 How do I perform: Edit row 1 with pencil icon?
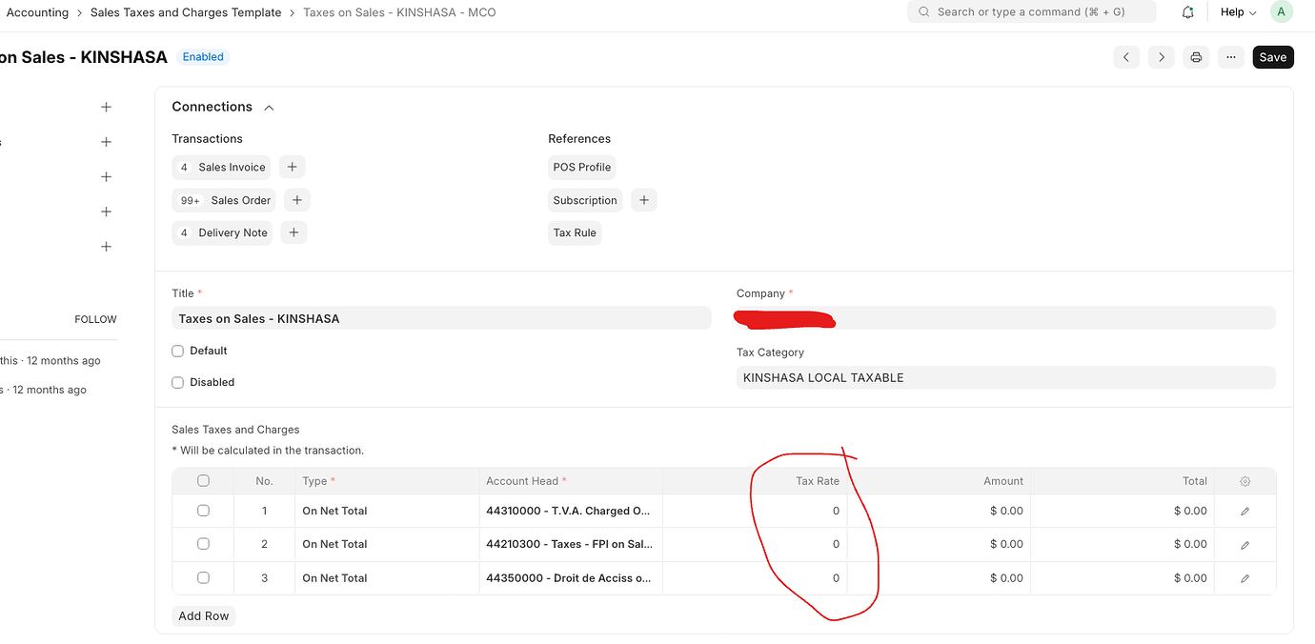point(1244,512)
